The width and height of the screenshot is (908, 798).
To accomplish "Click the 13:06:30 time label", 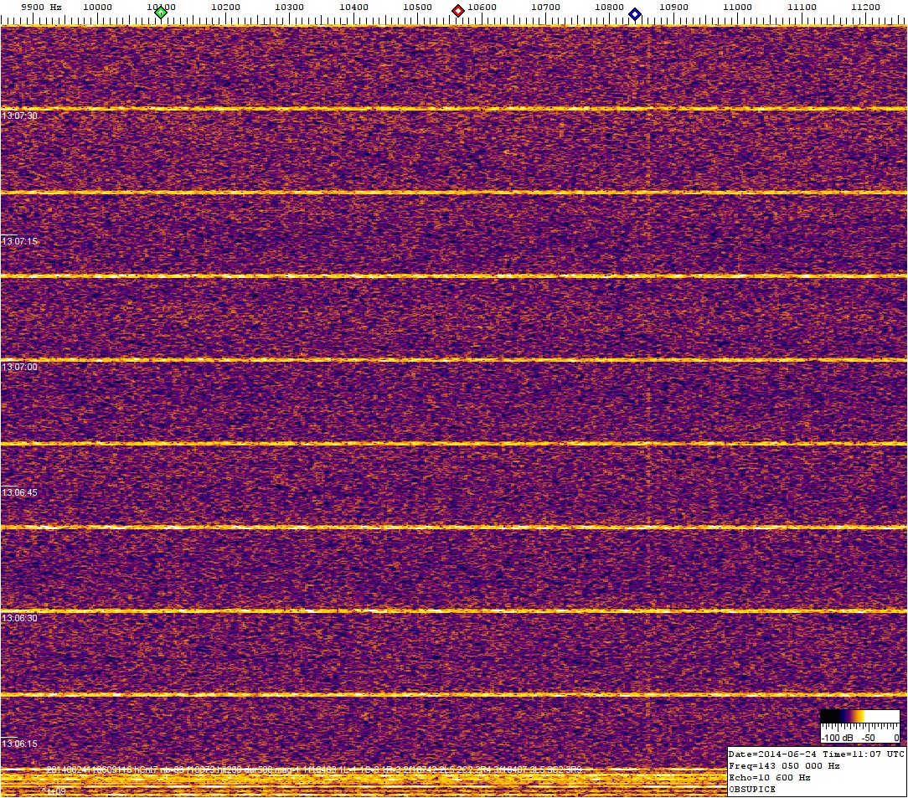I will (20, 618).
